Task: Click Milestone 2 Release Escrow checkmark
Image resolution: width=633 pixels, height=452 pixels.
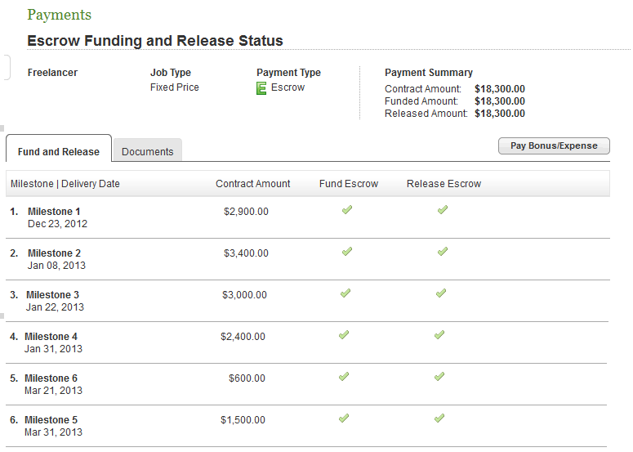Action: click(x=442, y=252)
